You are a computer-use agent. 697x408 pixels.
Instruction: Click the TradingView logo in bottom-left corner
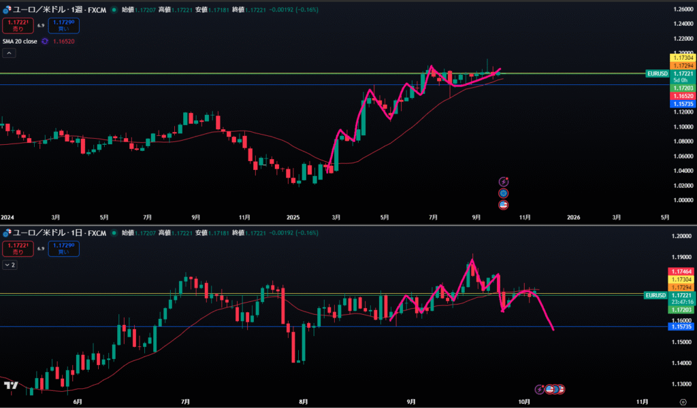[11, 386]
